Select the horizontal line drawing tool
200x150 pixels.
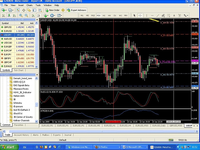pyautogui.click(x=152, y=16)
